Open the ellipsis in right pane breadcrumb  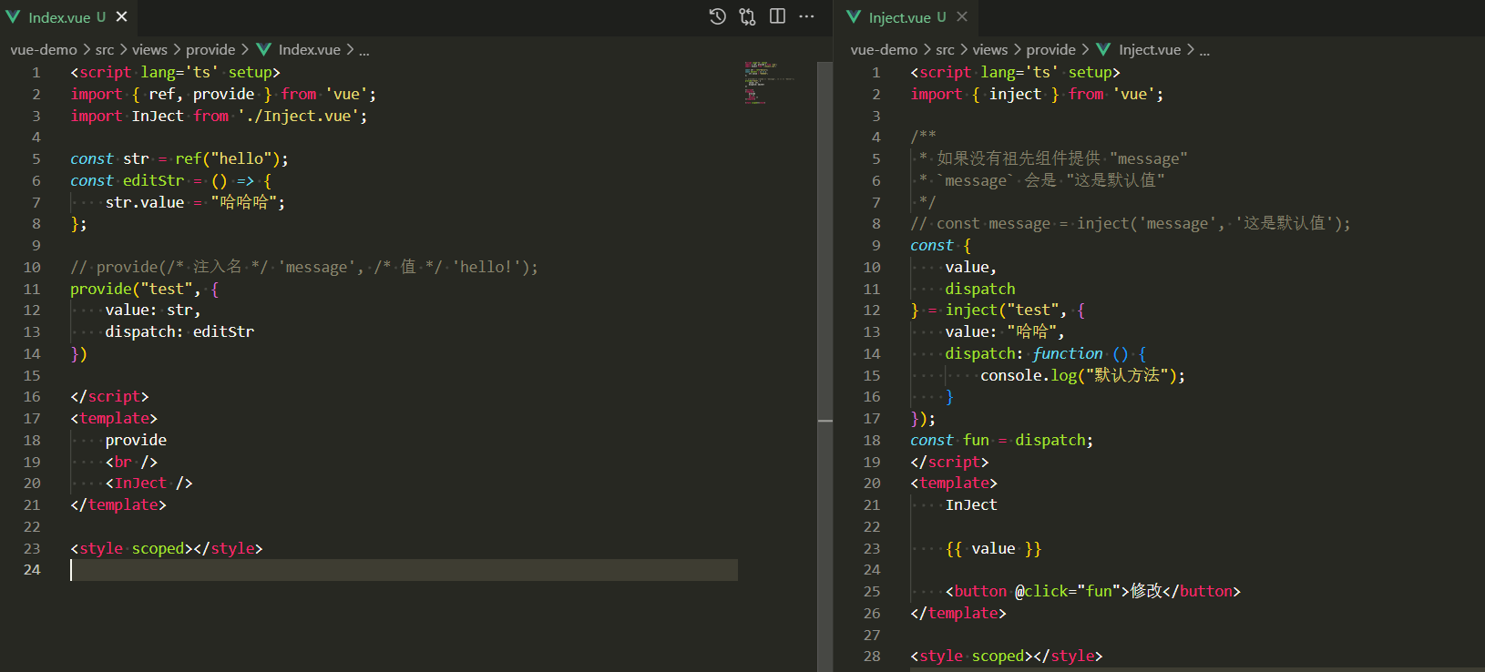1204,50
